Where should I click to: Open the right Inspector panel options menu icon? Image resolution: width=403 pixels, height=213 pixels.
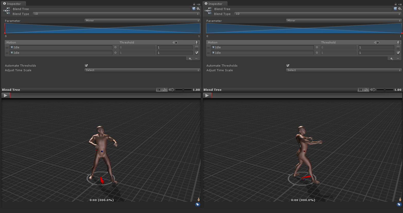[400, 4]
